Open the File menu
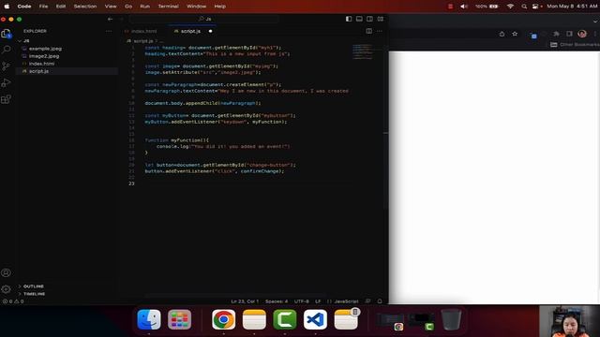This screenshot has width=600, height=337. pyautogui.click(x=43, y=7)
